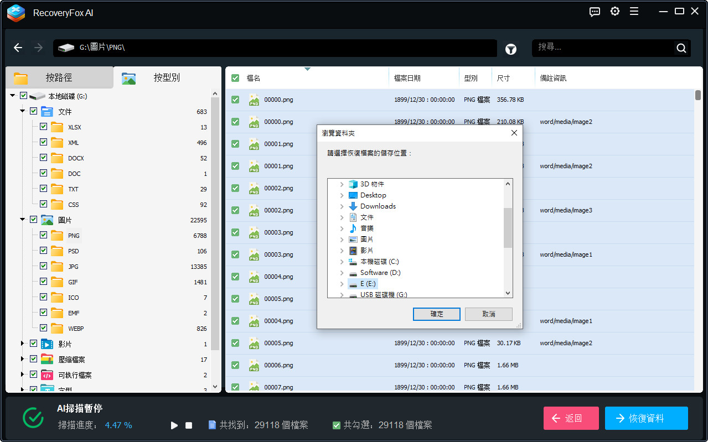The image size is (708, 442).
Task: Resume scan with the play icon
Action: (174, 425)
